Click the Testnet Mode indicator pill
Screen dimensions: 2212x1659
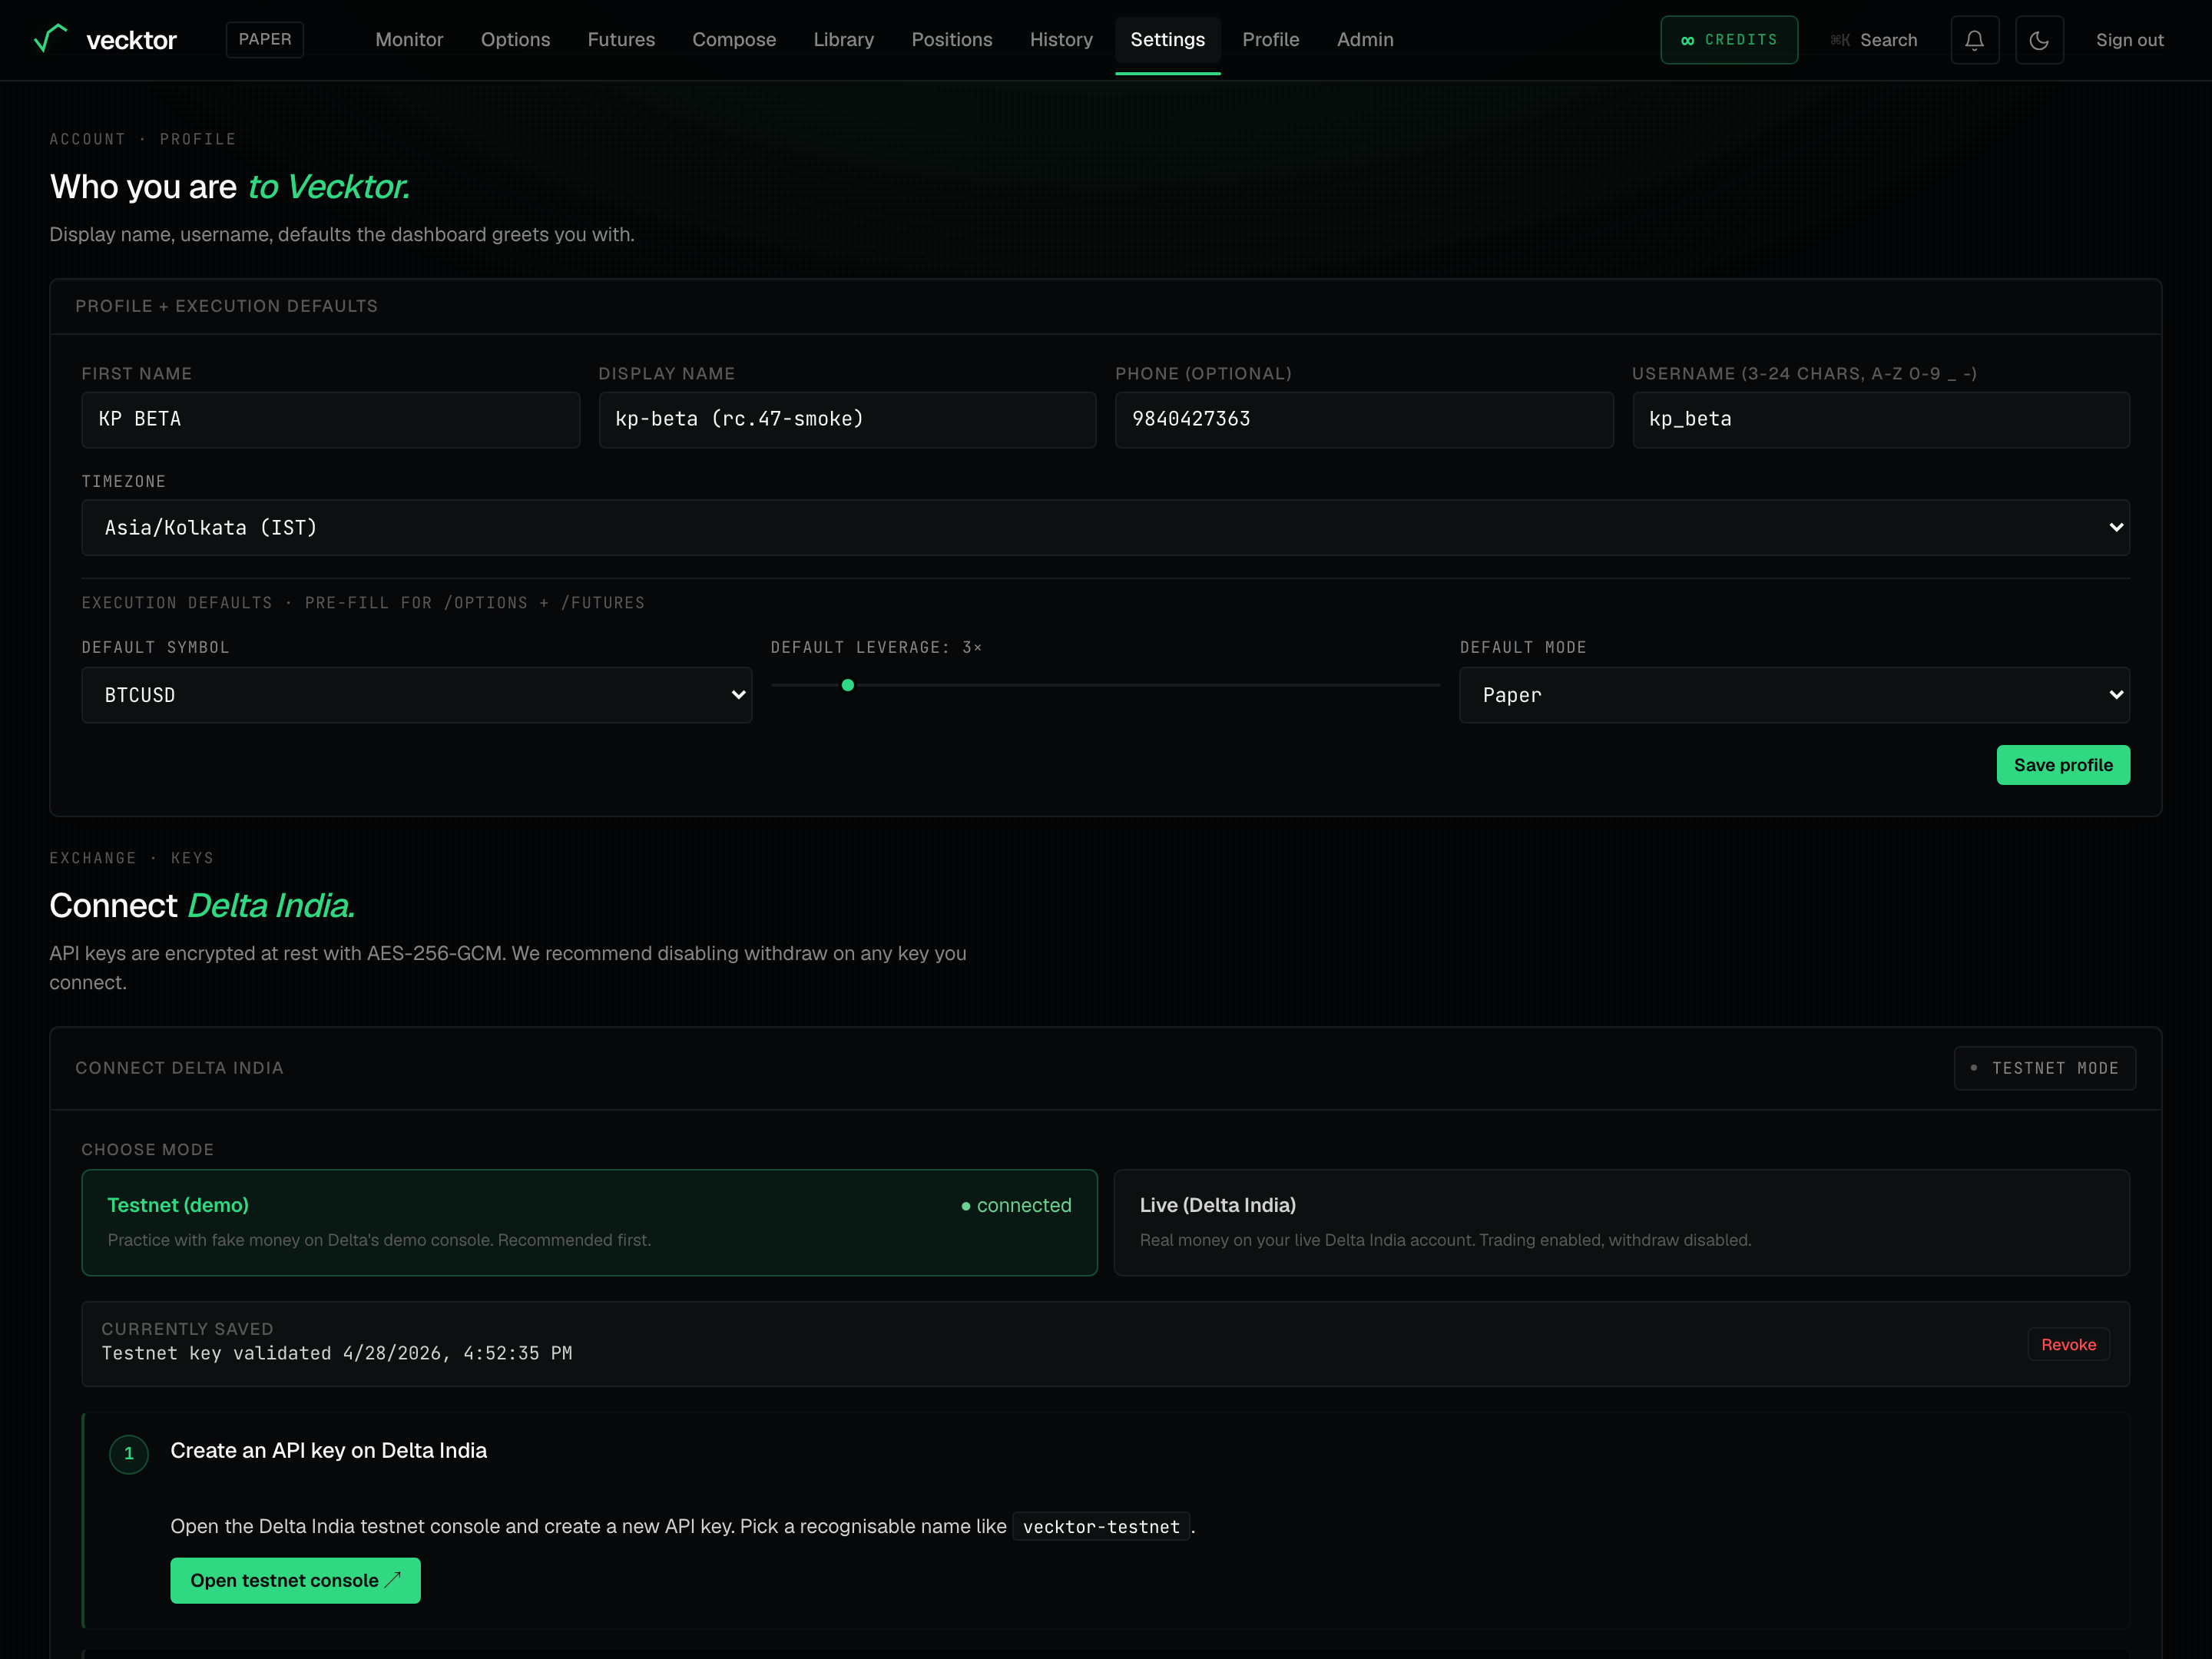pos(2044,1068)
